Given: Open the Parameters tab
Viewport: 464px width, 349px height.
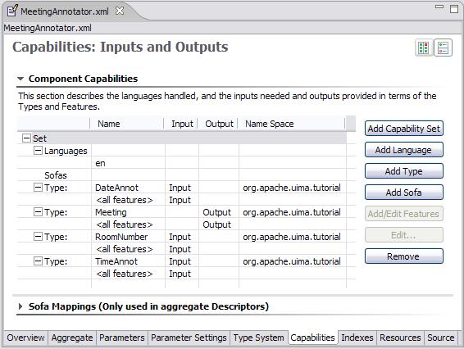Looking at the screenshot, I should coord(121,338).
